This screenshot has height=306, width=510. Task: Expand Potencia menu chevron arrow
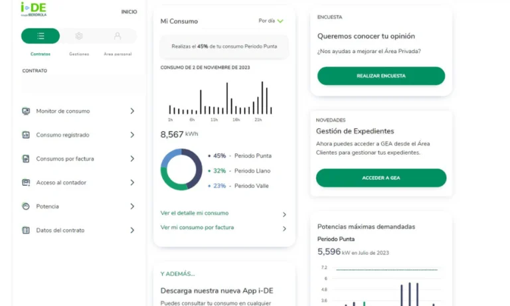click(132, 206)
